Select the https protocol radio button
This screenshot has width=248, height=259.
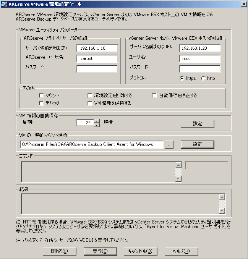(x=182, y=78)
